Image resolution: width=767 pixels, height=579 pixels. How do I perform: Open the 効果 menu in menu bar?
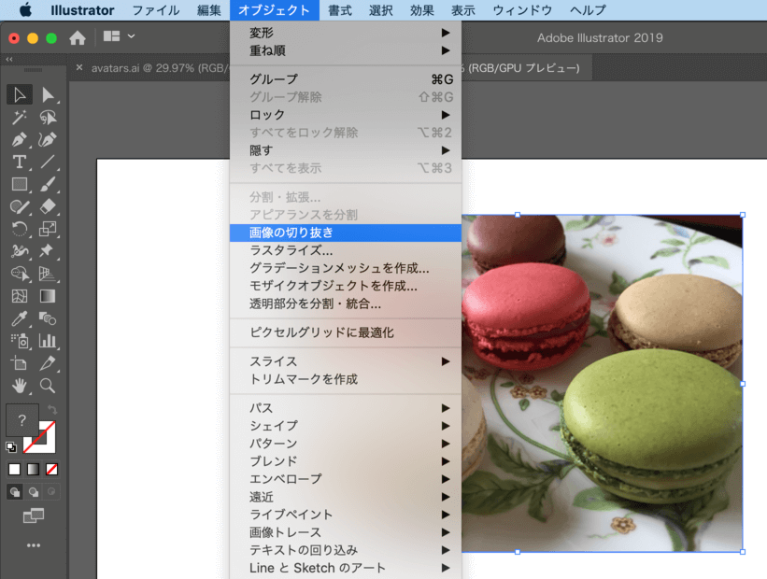tap(421, 10)
